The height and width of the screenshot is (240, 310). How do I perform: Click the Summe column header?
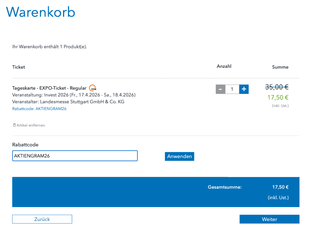[x=280, y=67]
